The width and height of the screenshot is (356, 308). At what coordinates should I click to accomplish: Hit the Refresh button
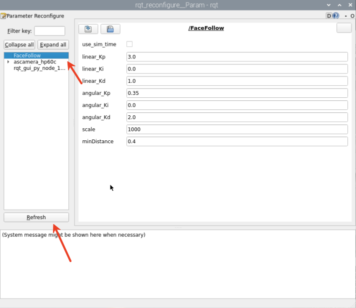36,217
